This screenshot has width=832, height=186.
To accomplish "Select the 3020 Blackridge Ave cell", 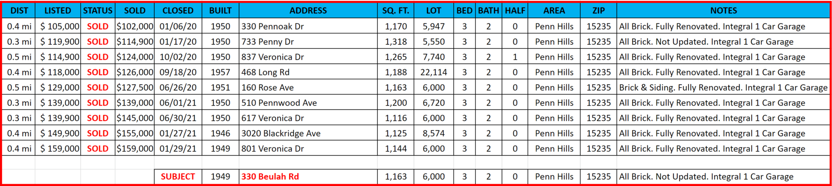I will point(308,133).
